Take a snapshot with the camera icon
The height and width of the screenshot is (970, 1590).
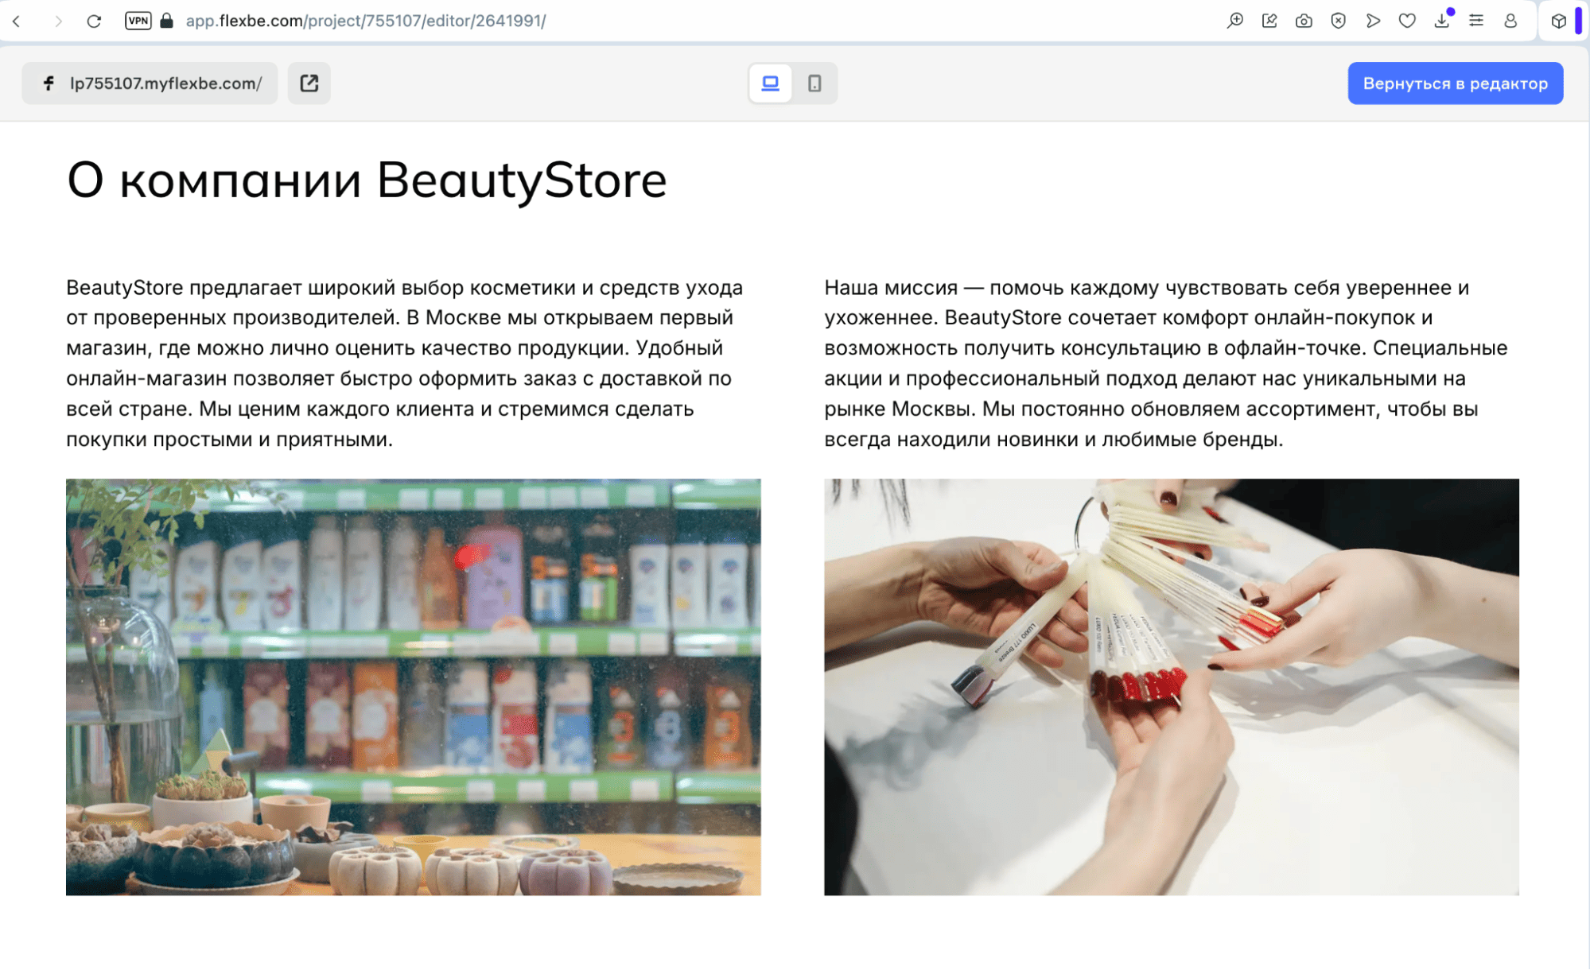point(1304,21)
